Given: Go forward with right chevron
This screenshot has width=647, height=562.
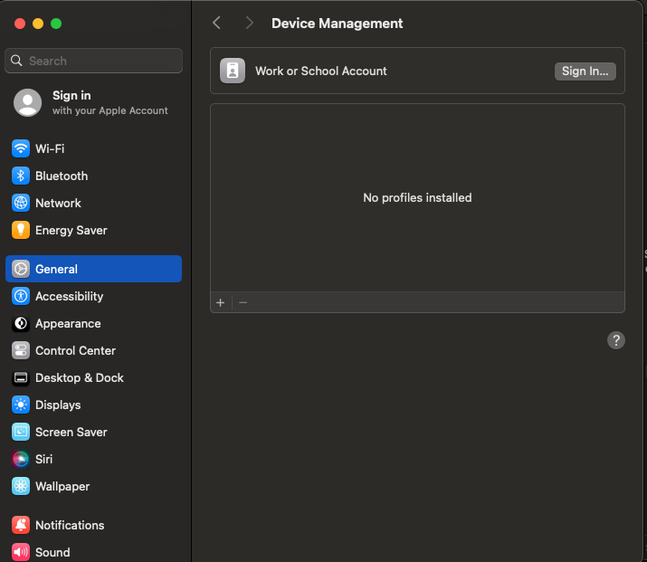Looking at the screenshot, I should pyautogui.click(x=249, y=23).
